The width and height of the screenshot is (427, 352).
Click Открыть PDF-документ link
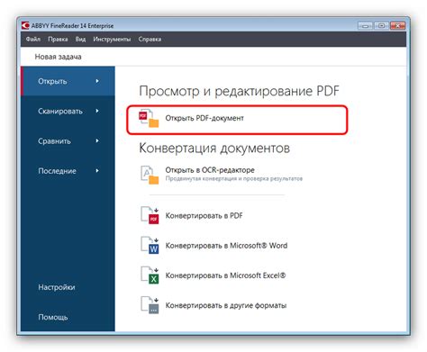[204, 118]
